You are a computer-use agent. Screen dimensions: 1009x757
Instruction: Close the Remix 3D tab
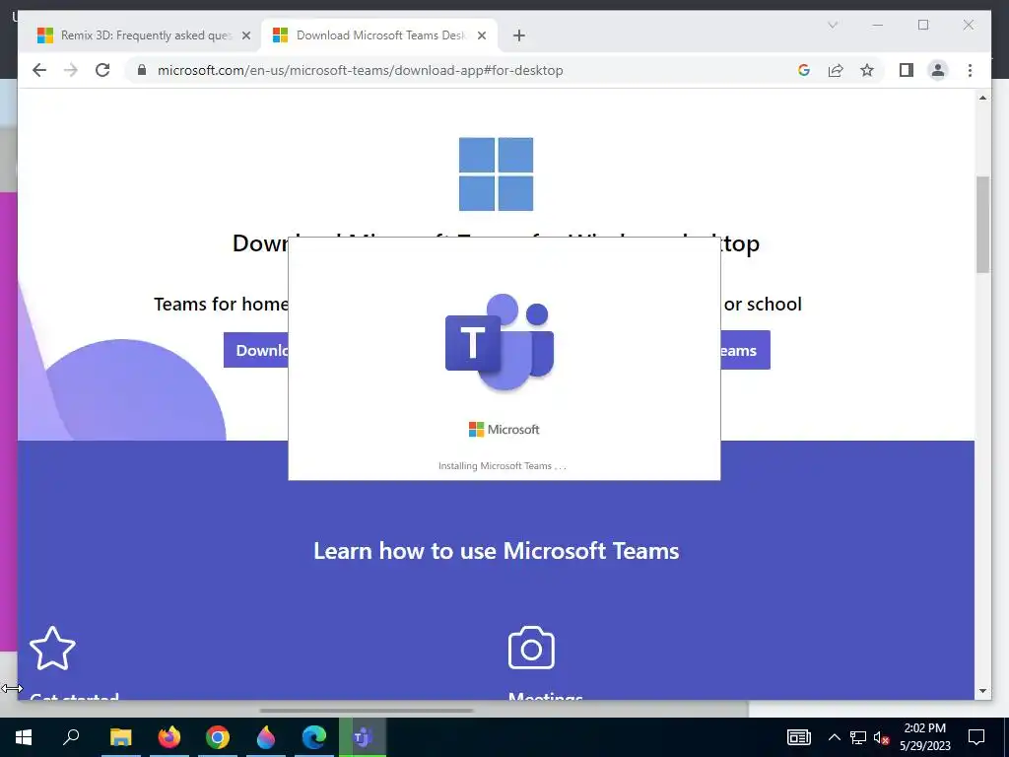[x=245, y=35]
